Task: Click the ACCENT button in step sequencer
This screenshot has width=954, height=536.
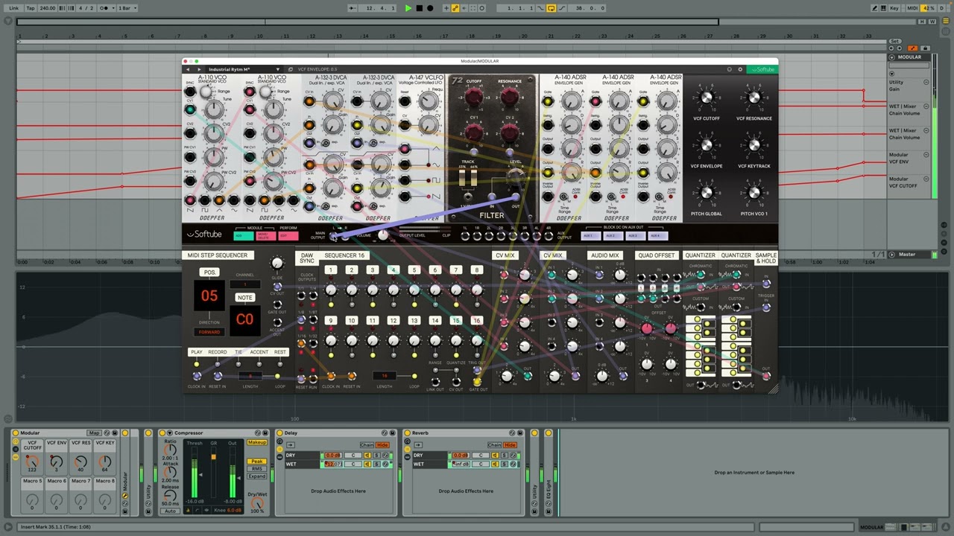Action: (x=259, y=352)
